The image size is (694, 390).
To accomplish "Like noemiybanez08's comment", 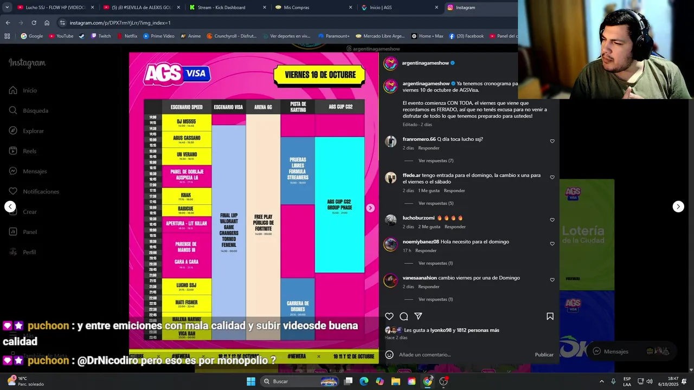I will [552, 244].
